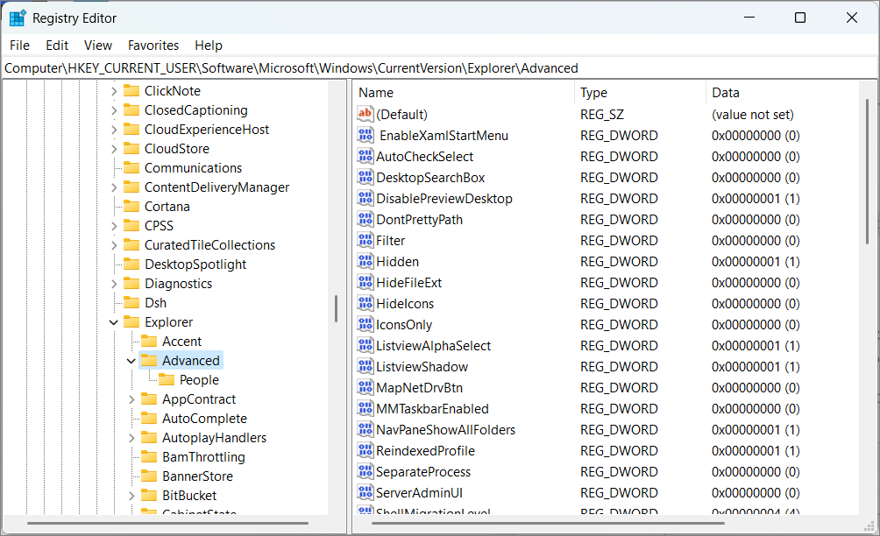Expand the AppContract key
Screen dimensions: 880x536
click(x=130, y=398)
